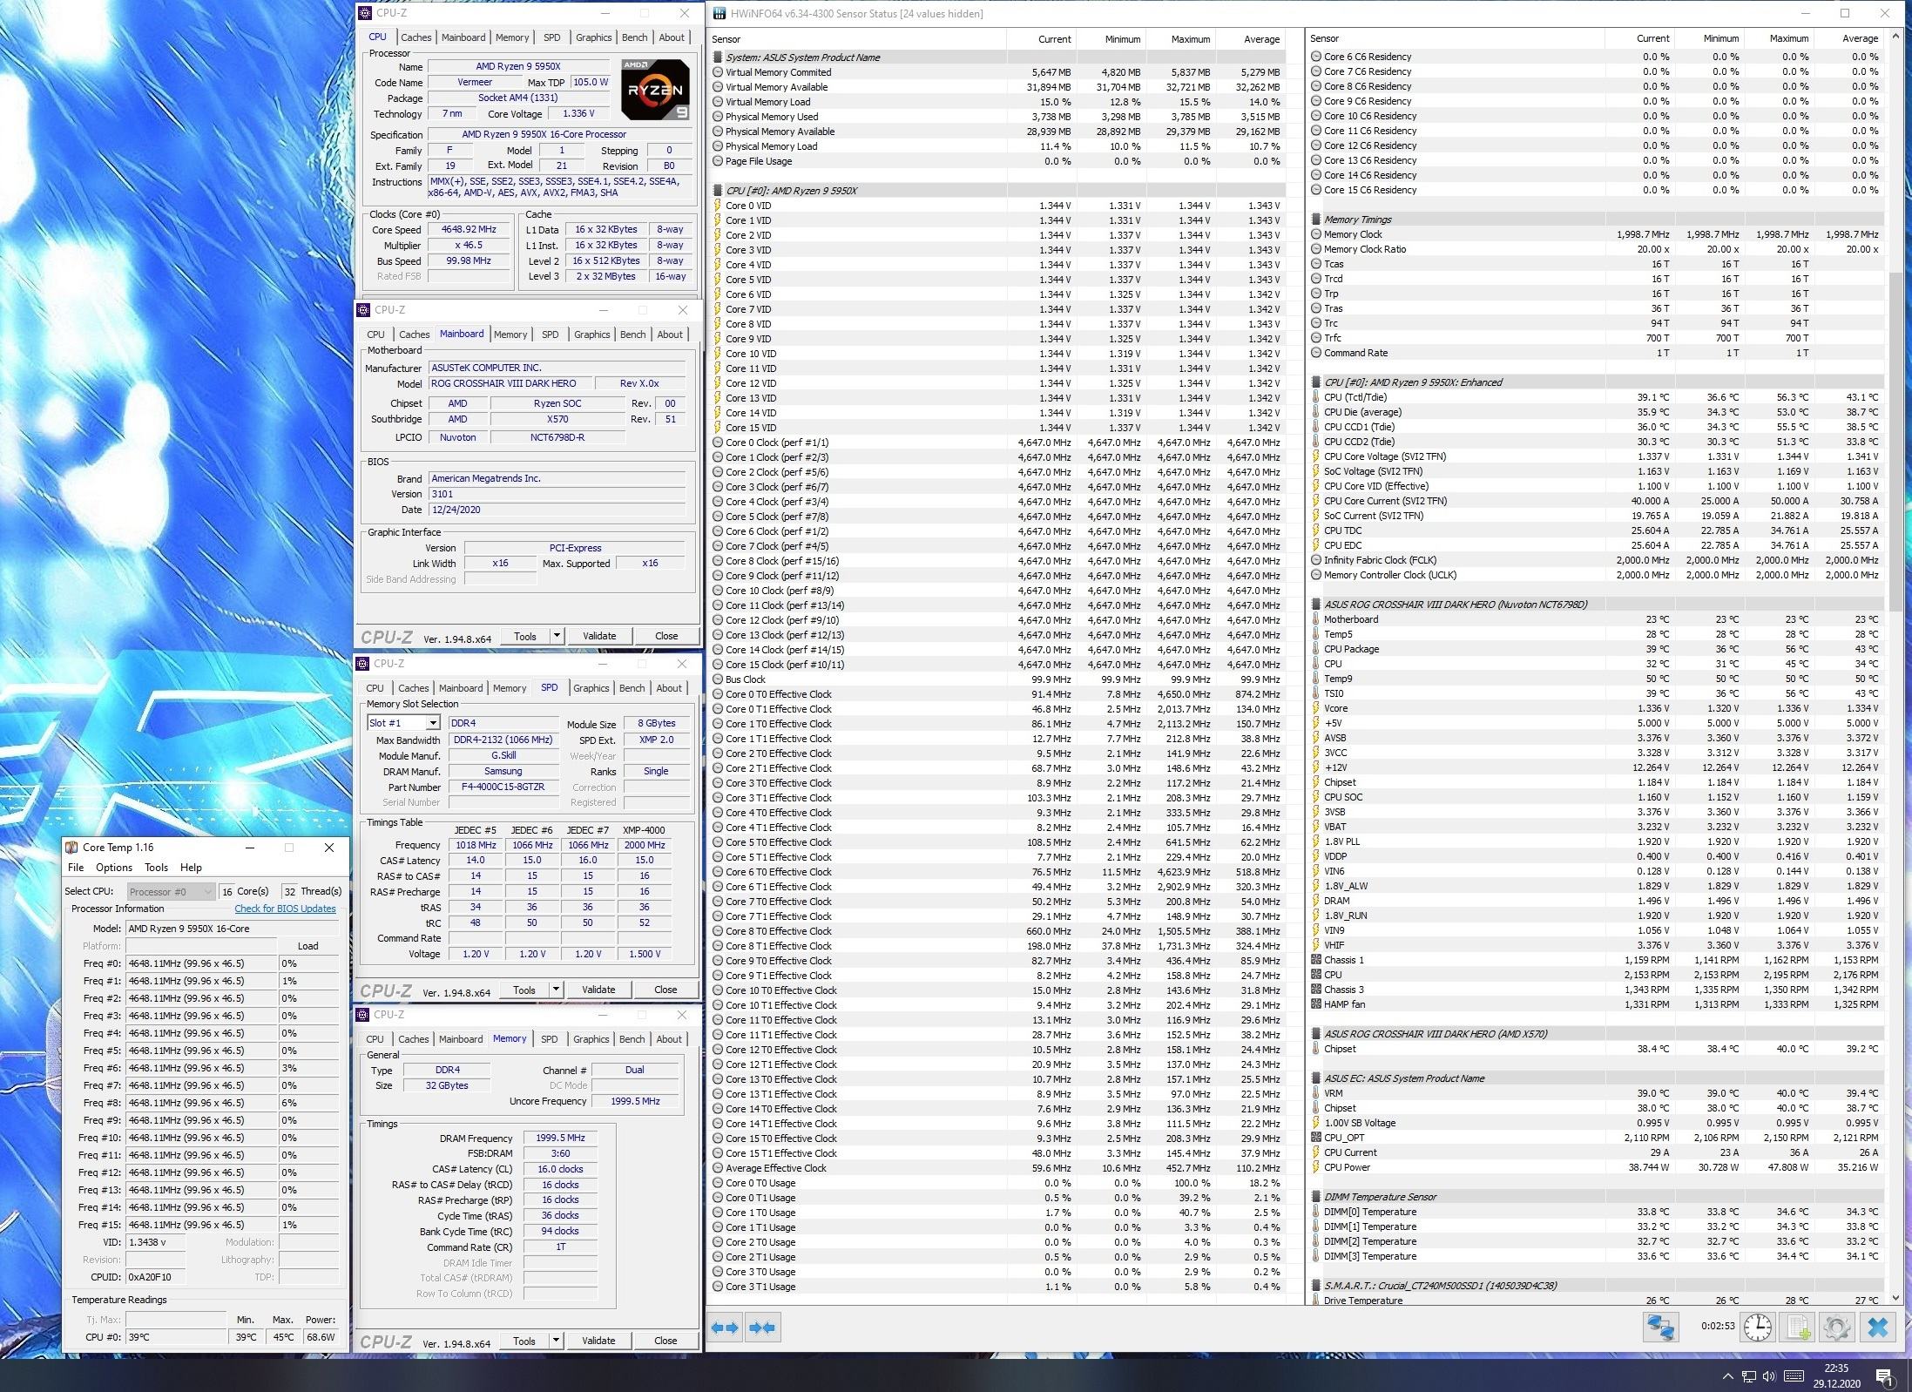Click the DRAM Frequency 1999.5 MHz value
Image resolution: width=1912 pixels, height=1392 pixels.
pos(560,1139)
